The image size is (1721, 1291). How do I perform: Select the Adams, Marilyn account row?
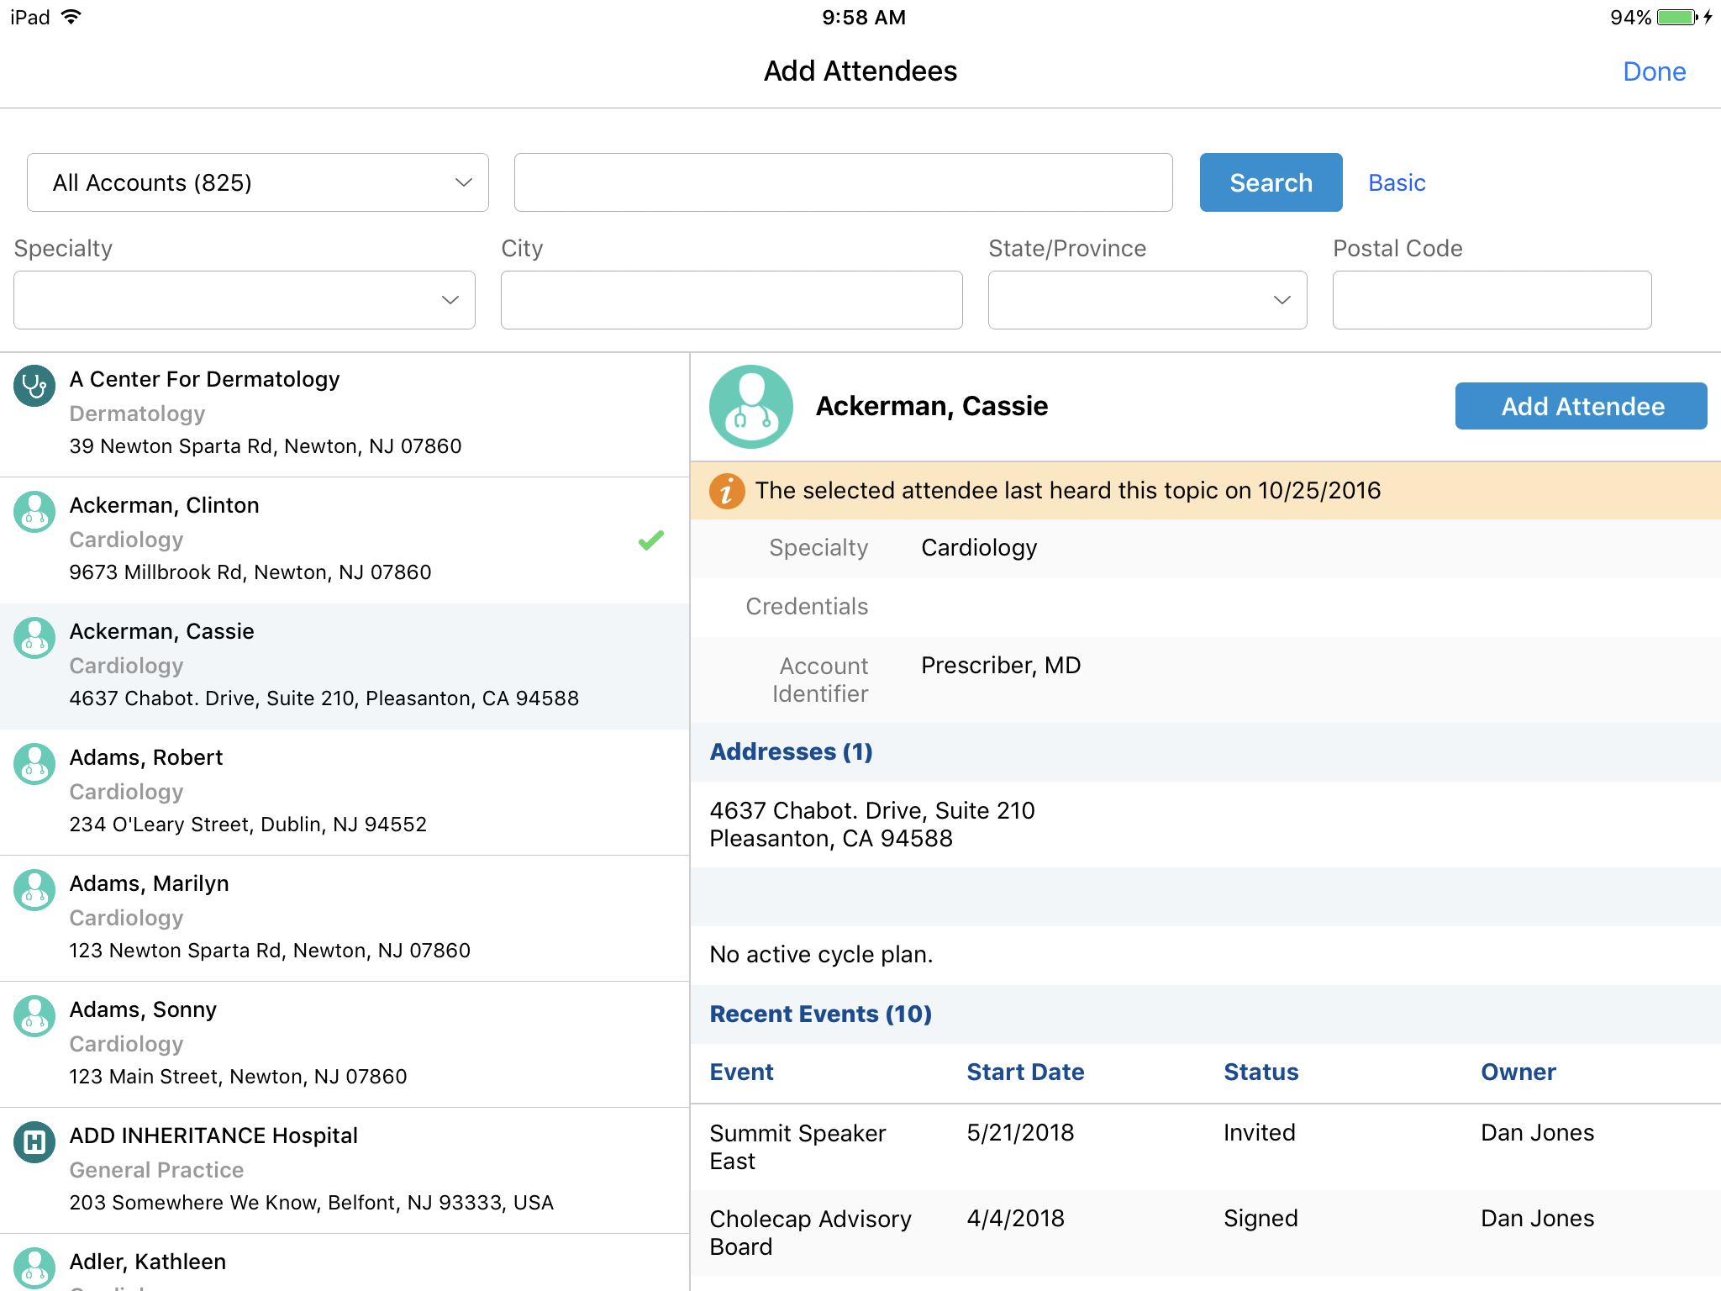pyautogui.click(x=345, y=917)
